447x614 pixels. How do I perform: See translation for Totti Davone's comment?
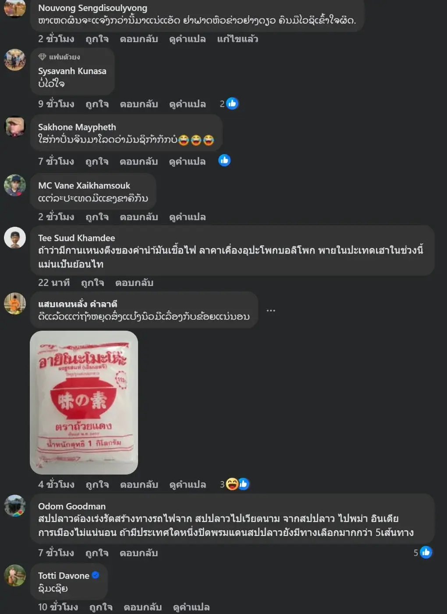tap(191, 607)
